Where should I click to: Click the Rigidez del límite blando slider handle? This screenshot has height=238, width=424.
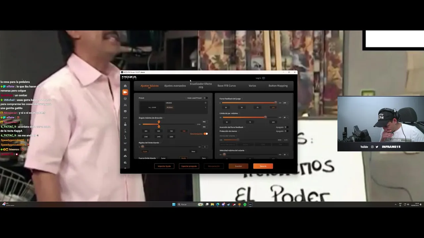pyautogui.click(x=142, y=146)
